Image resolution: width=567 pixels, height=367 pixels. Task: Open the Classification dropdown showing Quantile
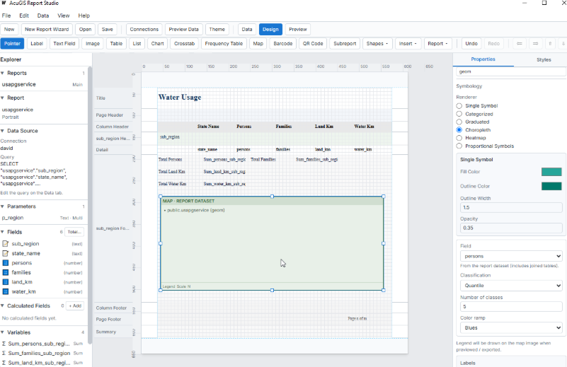[x=511, y=286]
